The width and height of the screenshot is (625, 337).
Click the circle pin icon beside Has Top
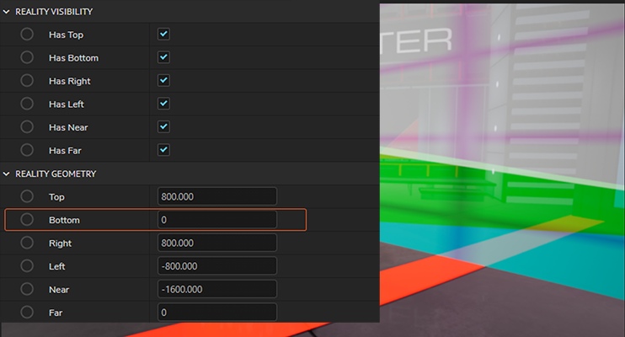coord(27,35)
